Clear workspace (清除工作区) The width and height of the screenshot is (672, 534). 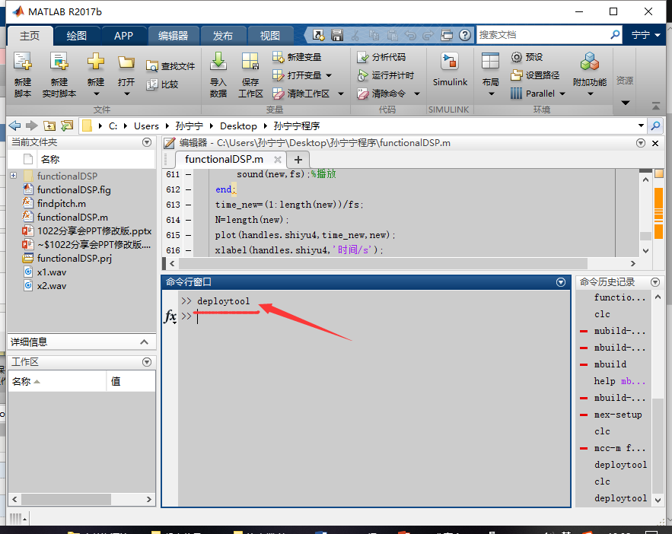(x=307, y=94)
